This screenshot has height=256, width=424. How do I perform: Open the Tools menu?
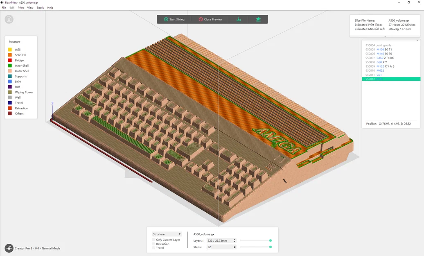40,7
